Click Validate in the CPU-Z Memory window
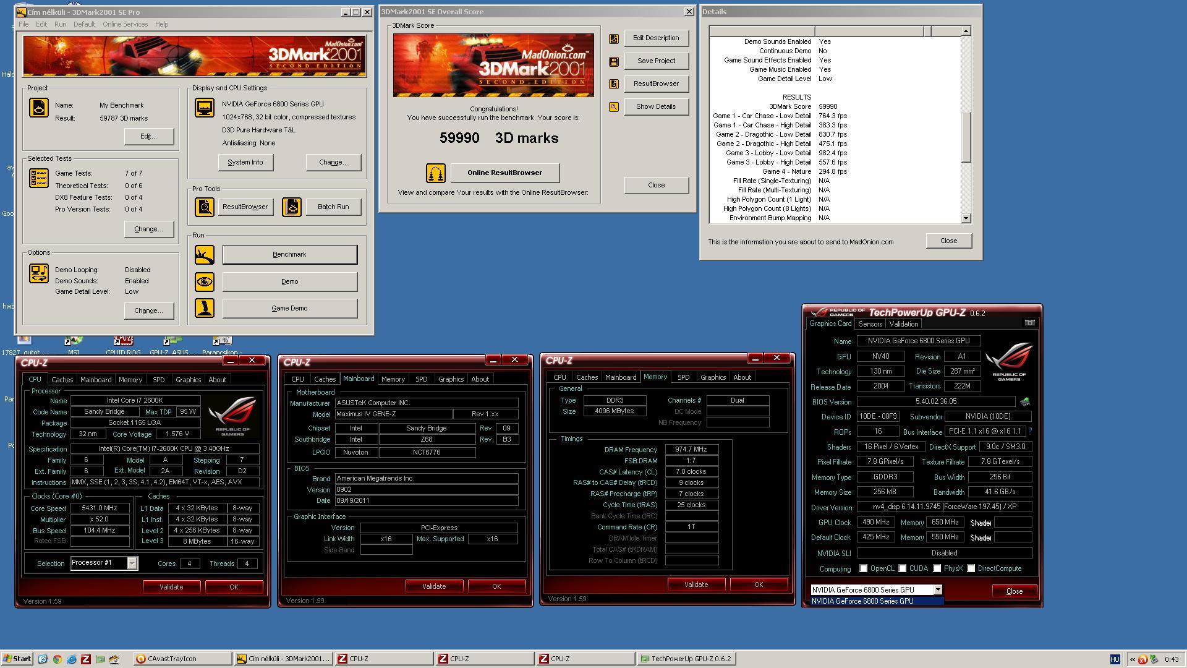Viewport: 1187px width, 668px height. [x=696, y=584]
